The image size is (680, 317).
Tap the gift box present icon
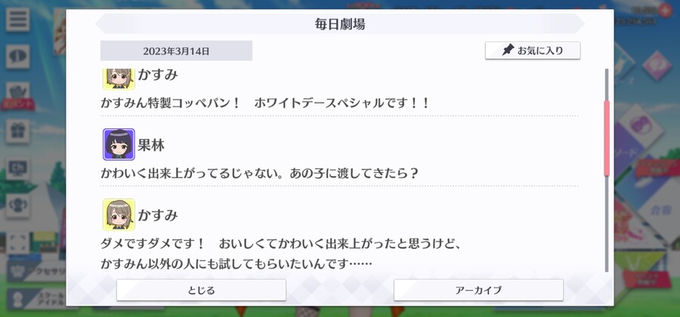18,131
